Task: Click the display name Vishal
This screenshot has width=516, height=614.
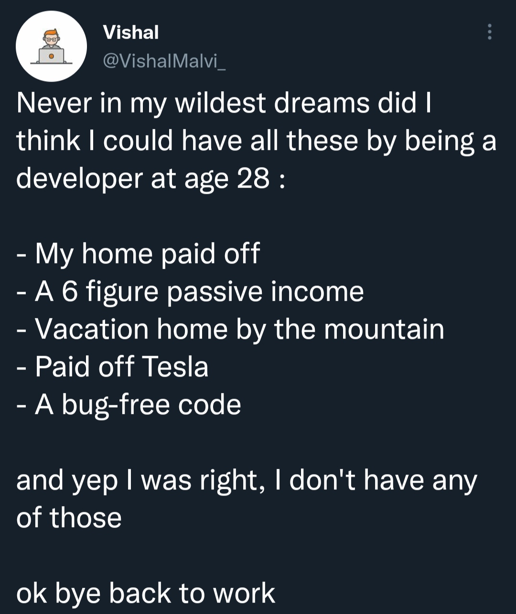Action: pyautogui.click(x=131, y=32)
